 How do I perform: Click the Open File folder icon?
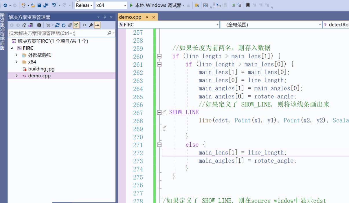[x=33, y=5]
